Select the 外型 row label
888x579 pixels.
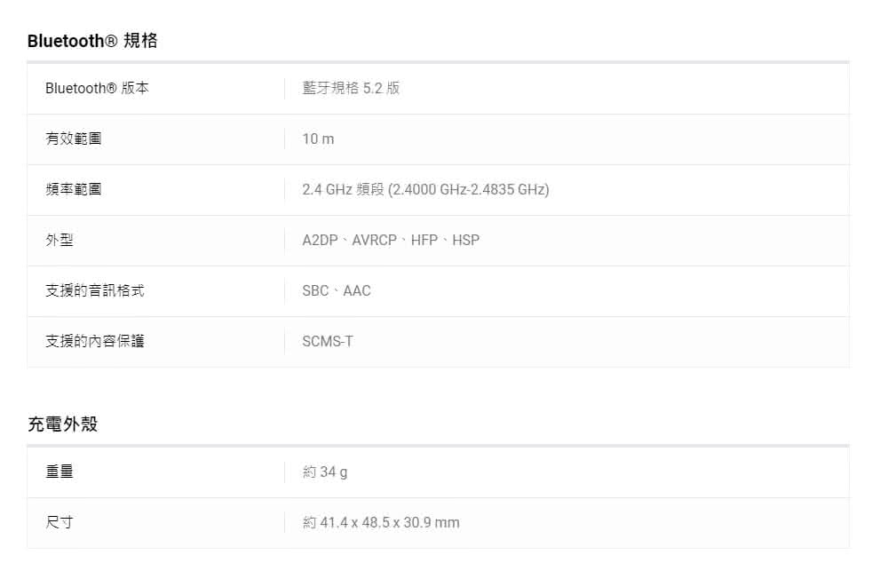pos(59,240)
